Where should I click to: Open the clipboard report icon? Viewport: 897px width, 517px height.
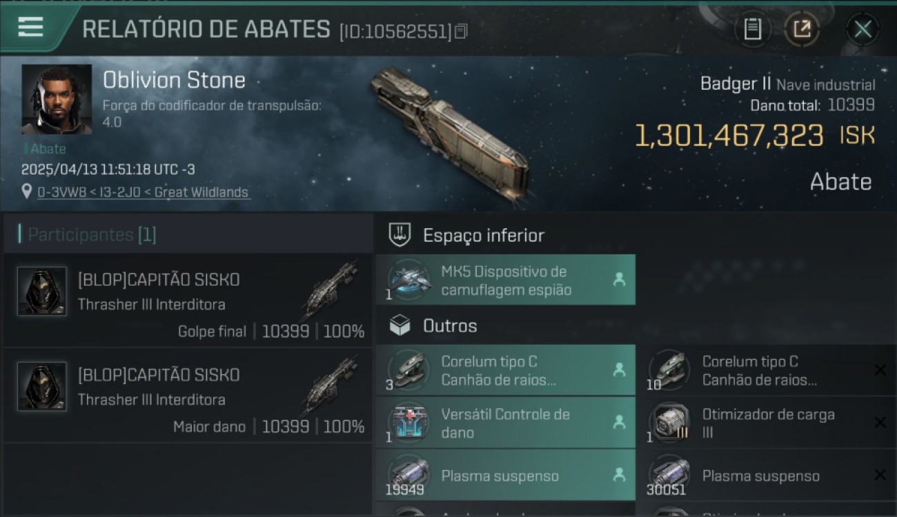click(x=753, y=29)
